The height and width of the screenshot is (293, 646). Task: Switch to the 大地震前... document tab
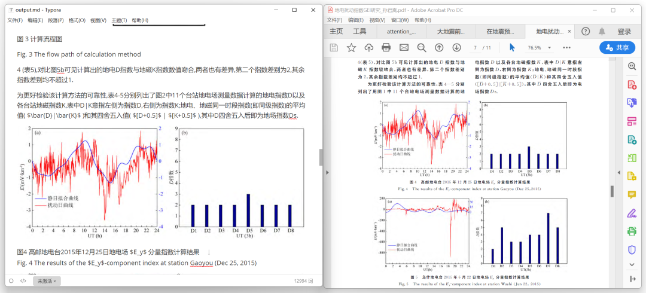pos(451,31)
